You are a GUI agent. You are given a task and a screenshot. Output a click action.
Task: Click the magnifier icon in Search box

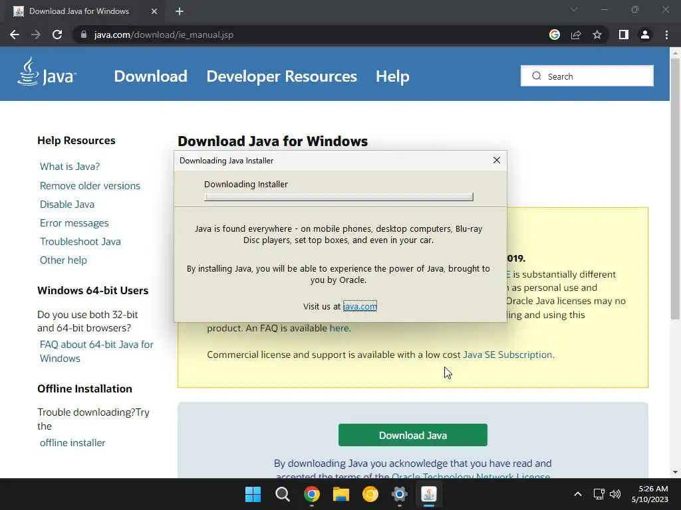[x=537, y=76]
